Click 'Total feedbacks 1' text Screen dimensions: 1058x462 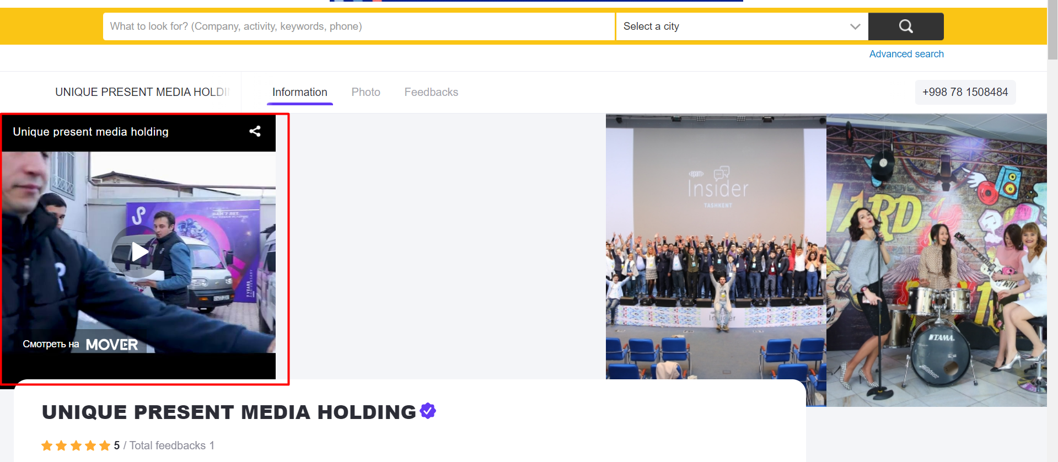tap(172, 445)
